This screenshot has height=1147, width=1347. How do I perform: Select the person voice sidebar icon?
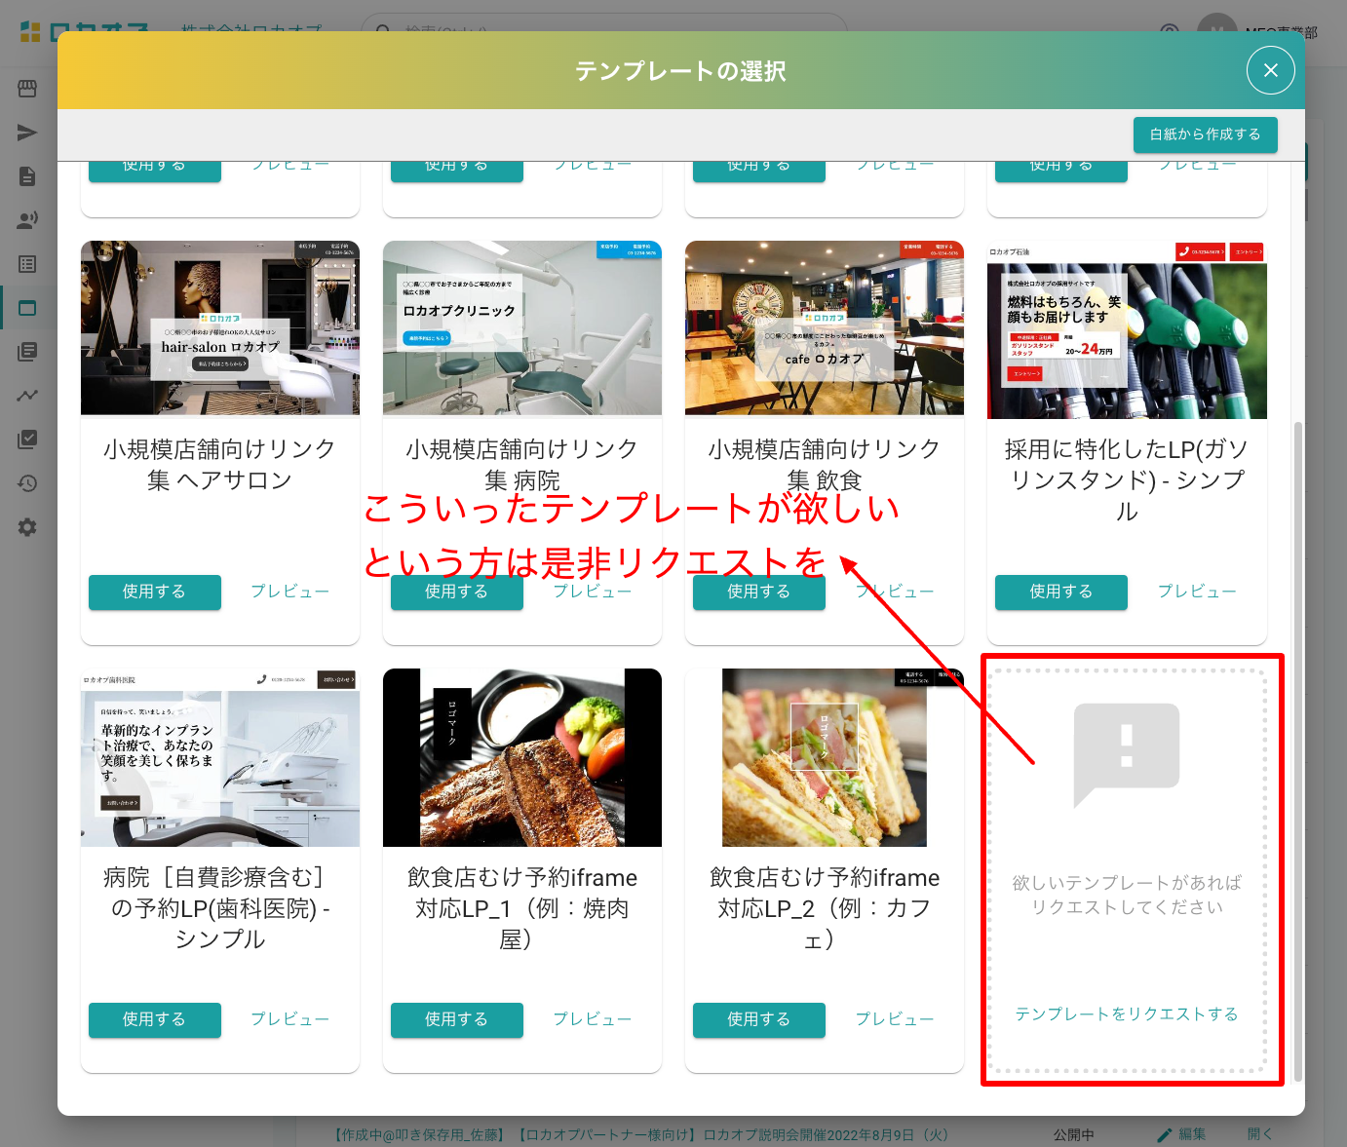point(27,220)
